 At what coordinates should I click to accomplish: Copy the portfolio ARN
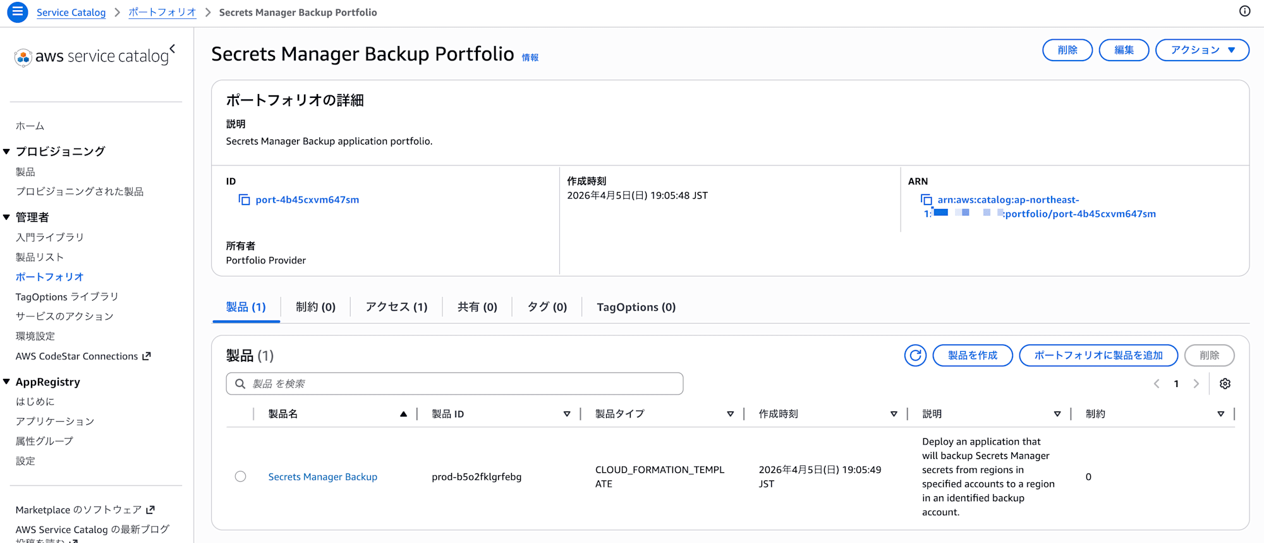coord(926,200)
